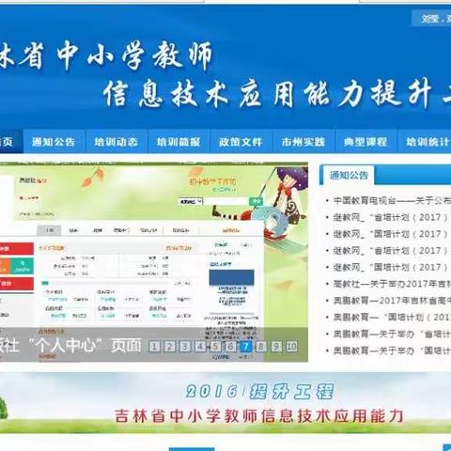Image resolution: width=451 pixels, height=451 pixels.
Task: Open 奥鹏教育—关于举办 "省培计 announcement
Action: (392, 334)
